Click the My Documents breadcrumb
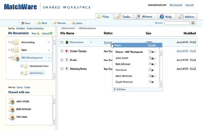 coord(68,28)
